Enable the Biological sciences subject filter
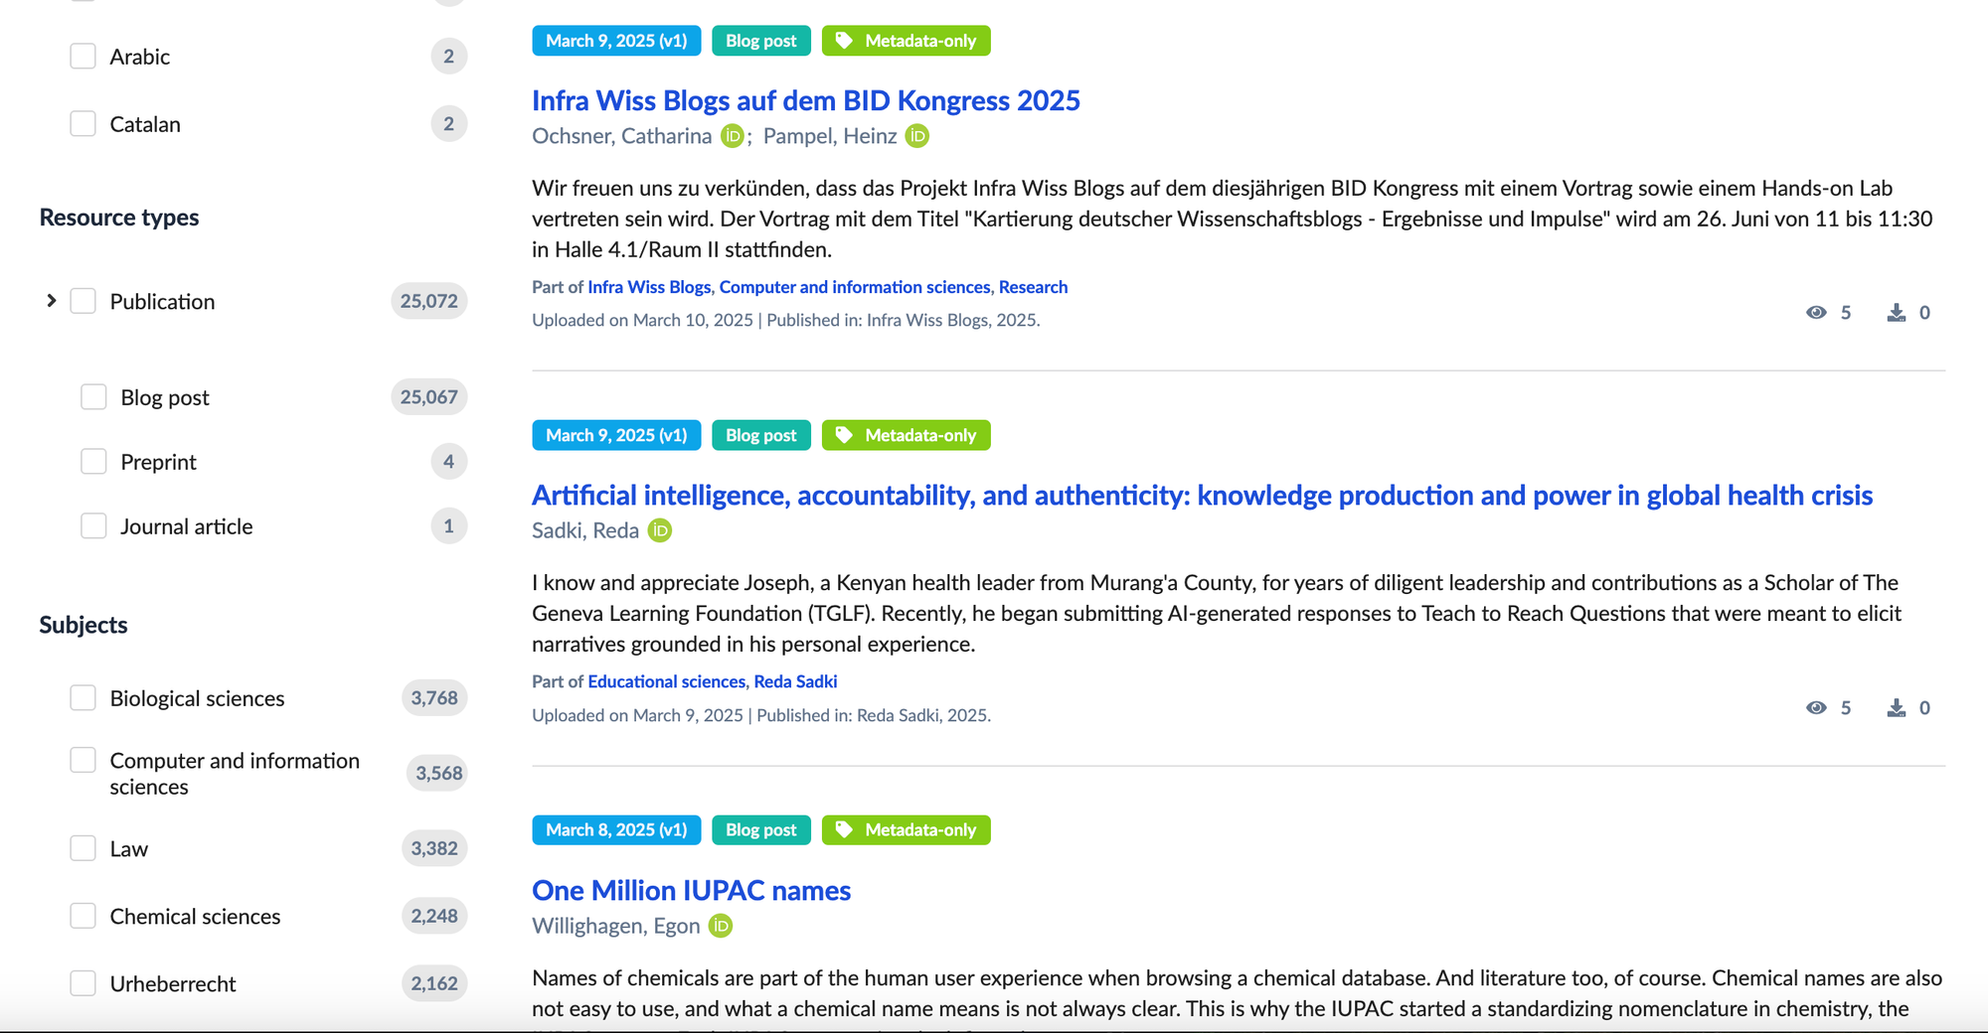The image size is (1988, 1033). [83, 698]
